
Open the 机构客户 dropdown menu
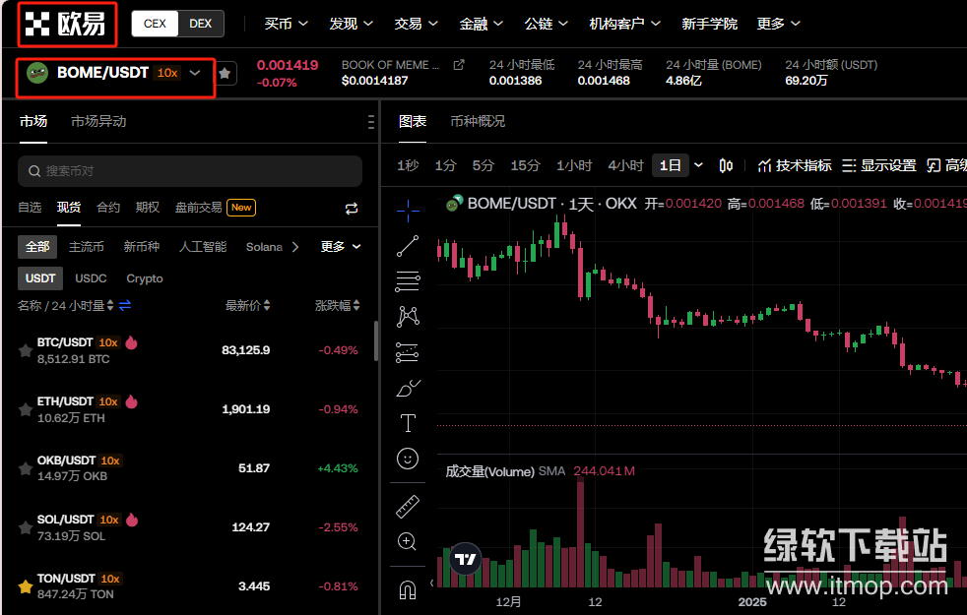[x=624, y=24]
